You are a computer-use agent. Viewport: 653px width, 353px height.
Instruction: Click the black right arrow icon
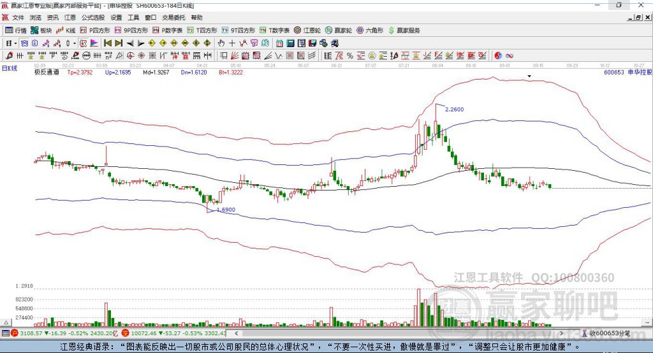141,43
